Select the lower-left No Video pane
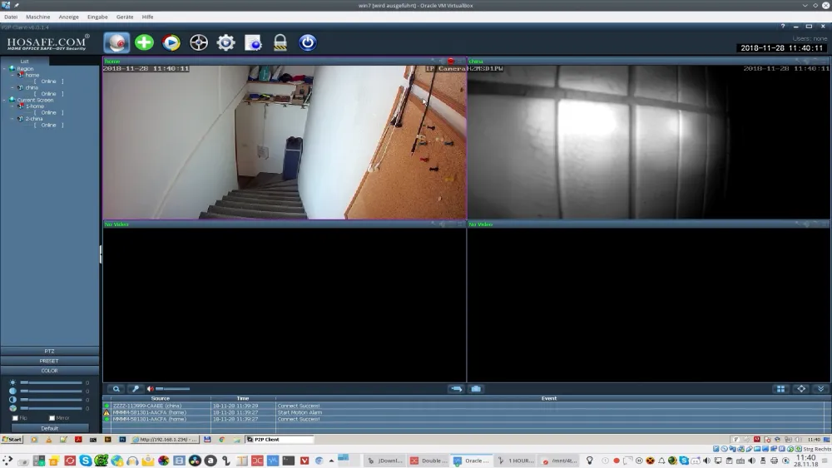This screenshot has width=832, height=468. point(285,305)
